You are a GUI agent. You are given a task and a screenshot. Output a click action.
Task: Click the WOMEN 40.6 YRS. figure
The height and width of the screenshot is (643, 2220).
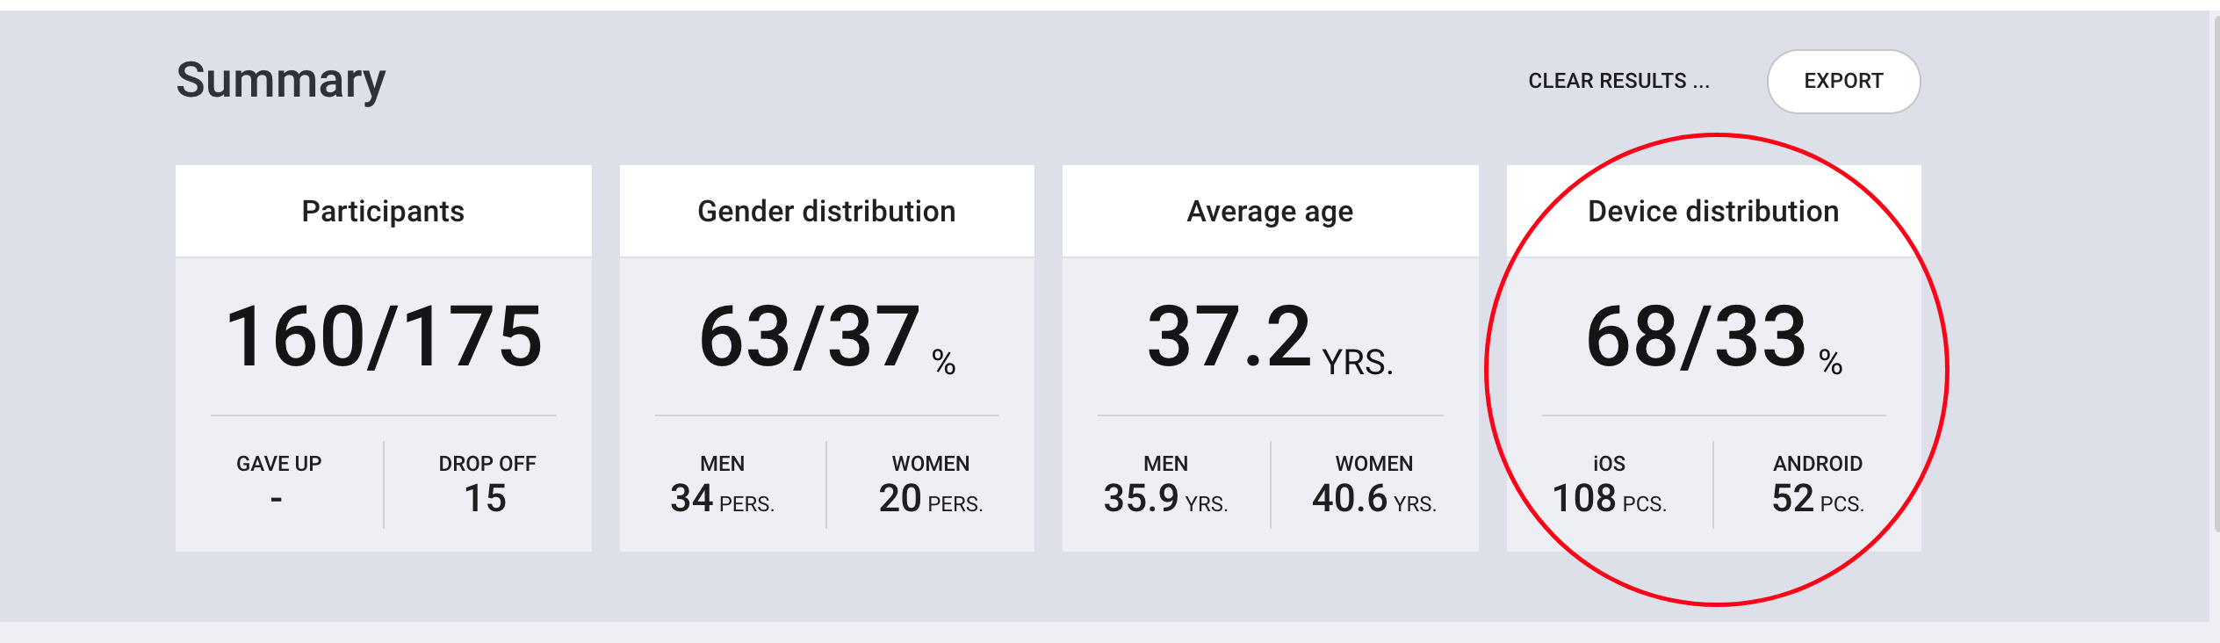click(1374, 484)
